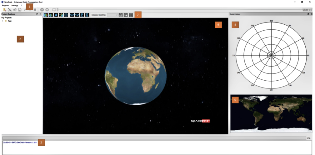This screenshot has height=155, width=315.
Task: Click the add document icon in toolbar
Action: [20, 10]
